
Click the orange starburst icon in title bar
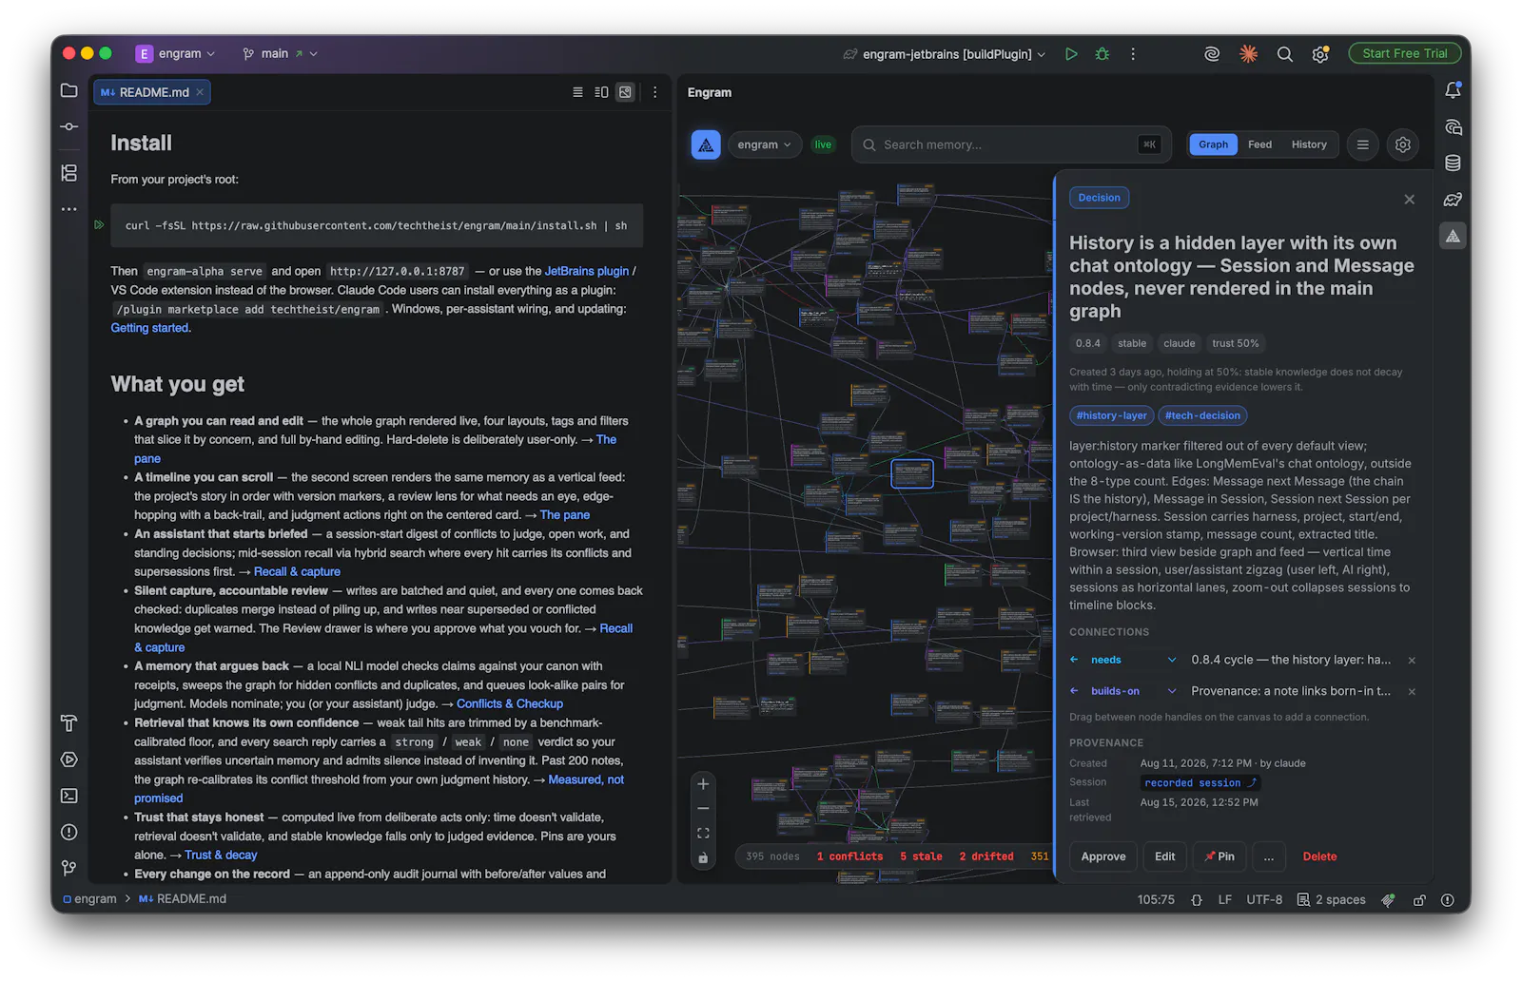pyautogui.click(x=1248, y=54)
